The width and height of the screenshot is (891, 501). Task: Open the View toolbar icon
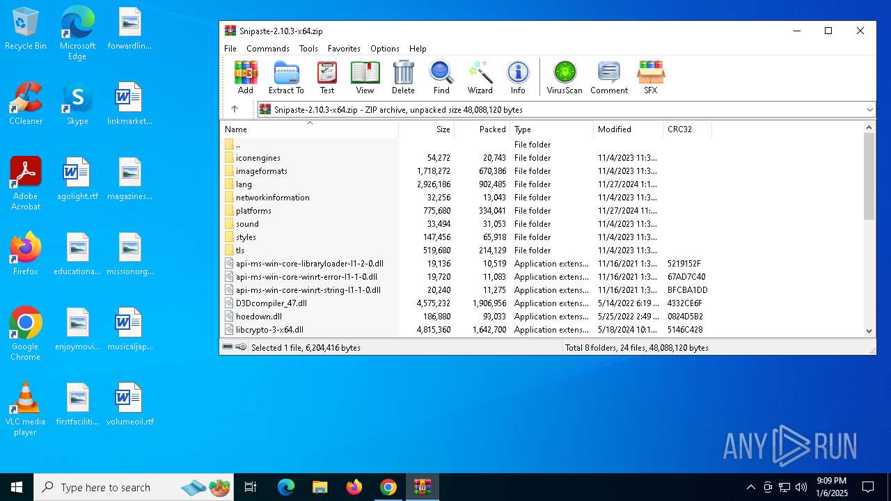(x=365, y=77)
